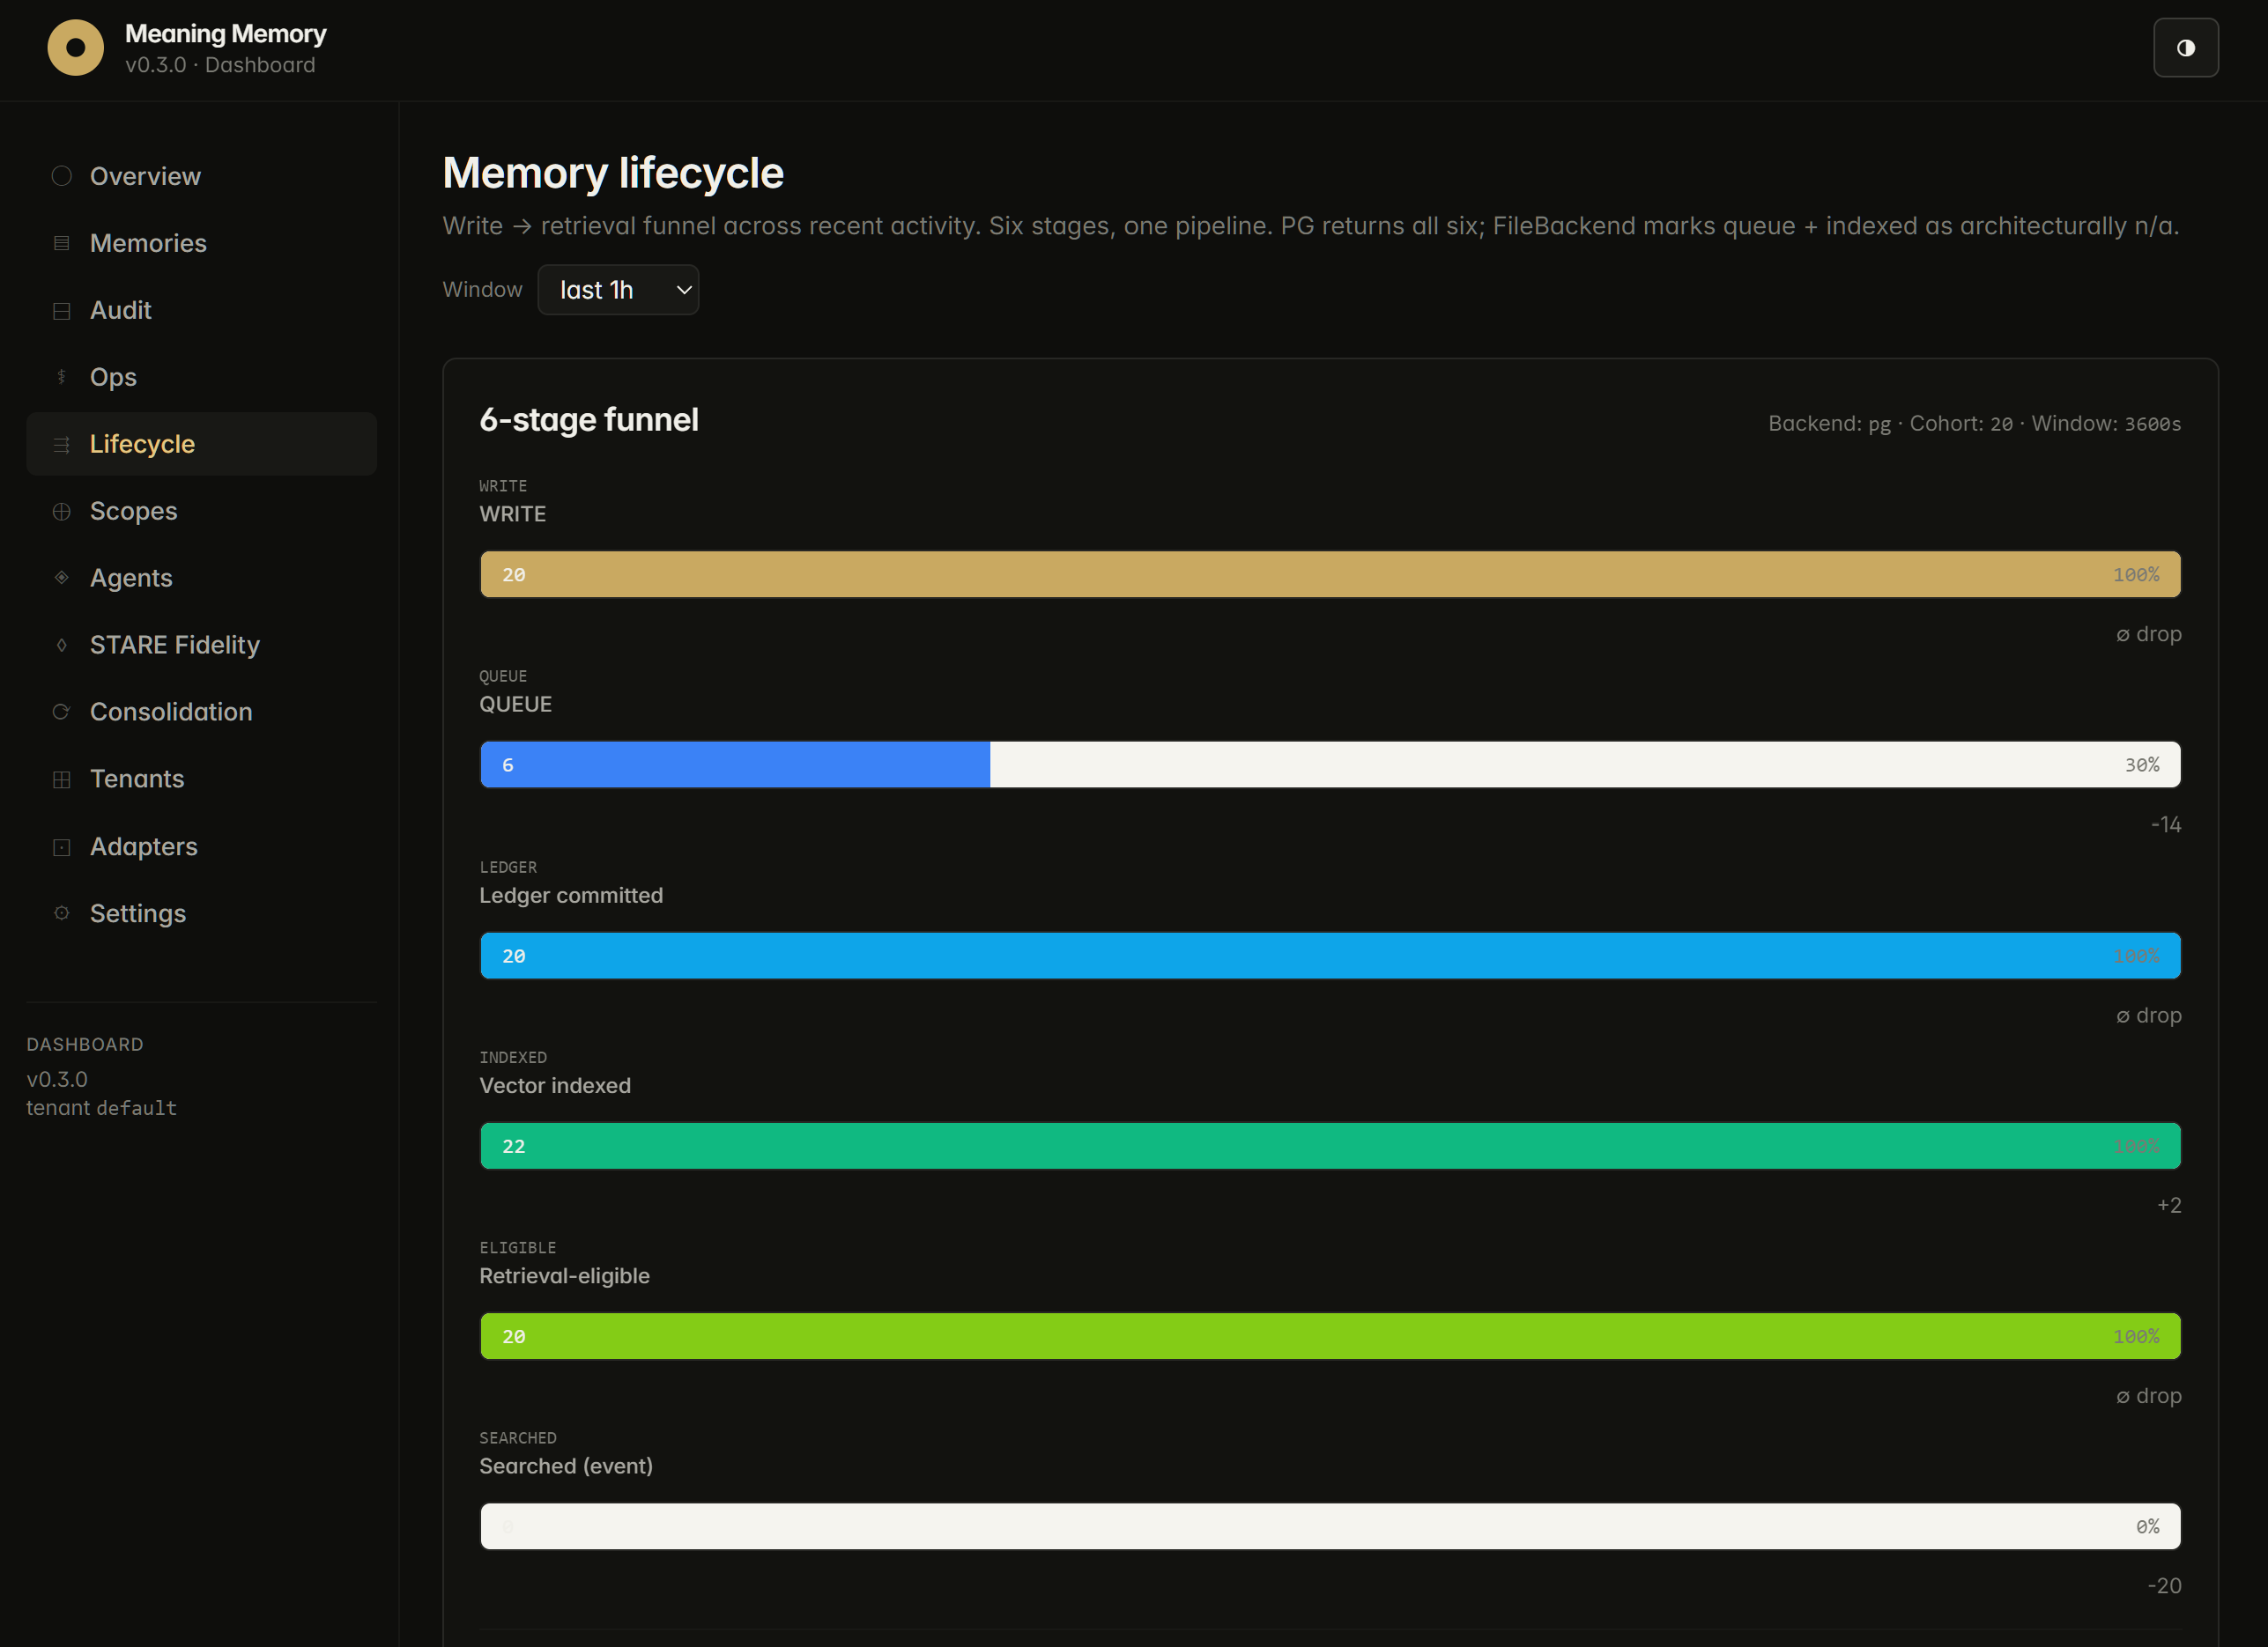Click the Scopes globe icon
Viewport: 2268px width, 1647px height.
tap(62, 511)
